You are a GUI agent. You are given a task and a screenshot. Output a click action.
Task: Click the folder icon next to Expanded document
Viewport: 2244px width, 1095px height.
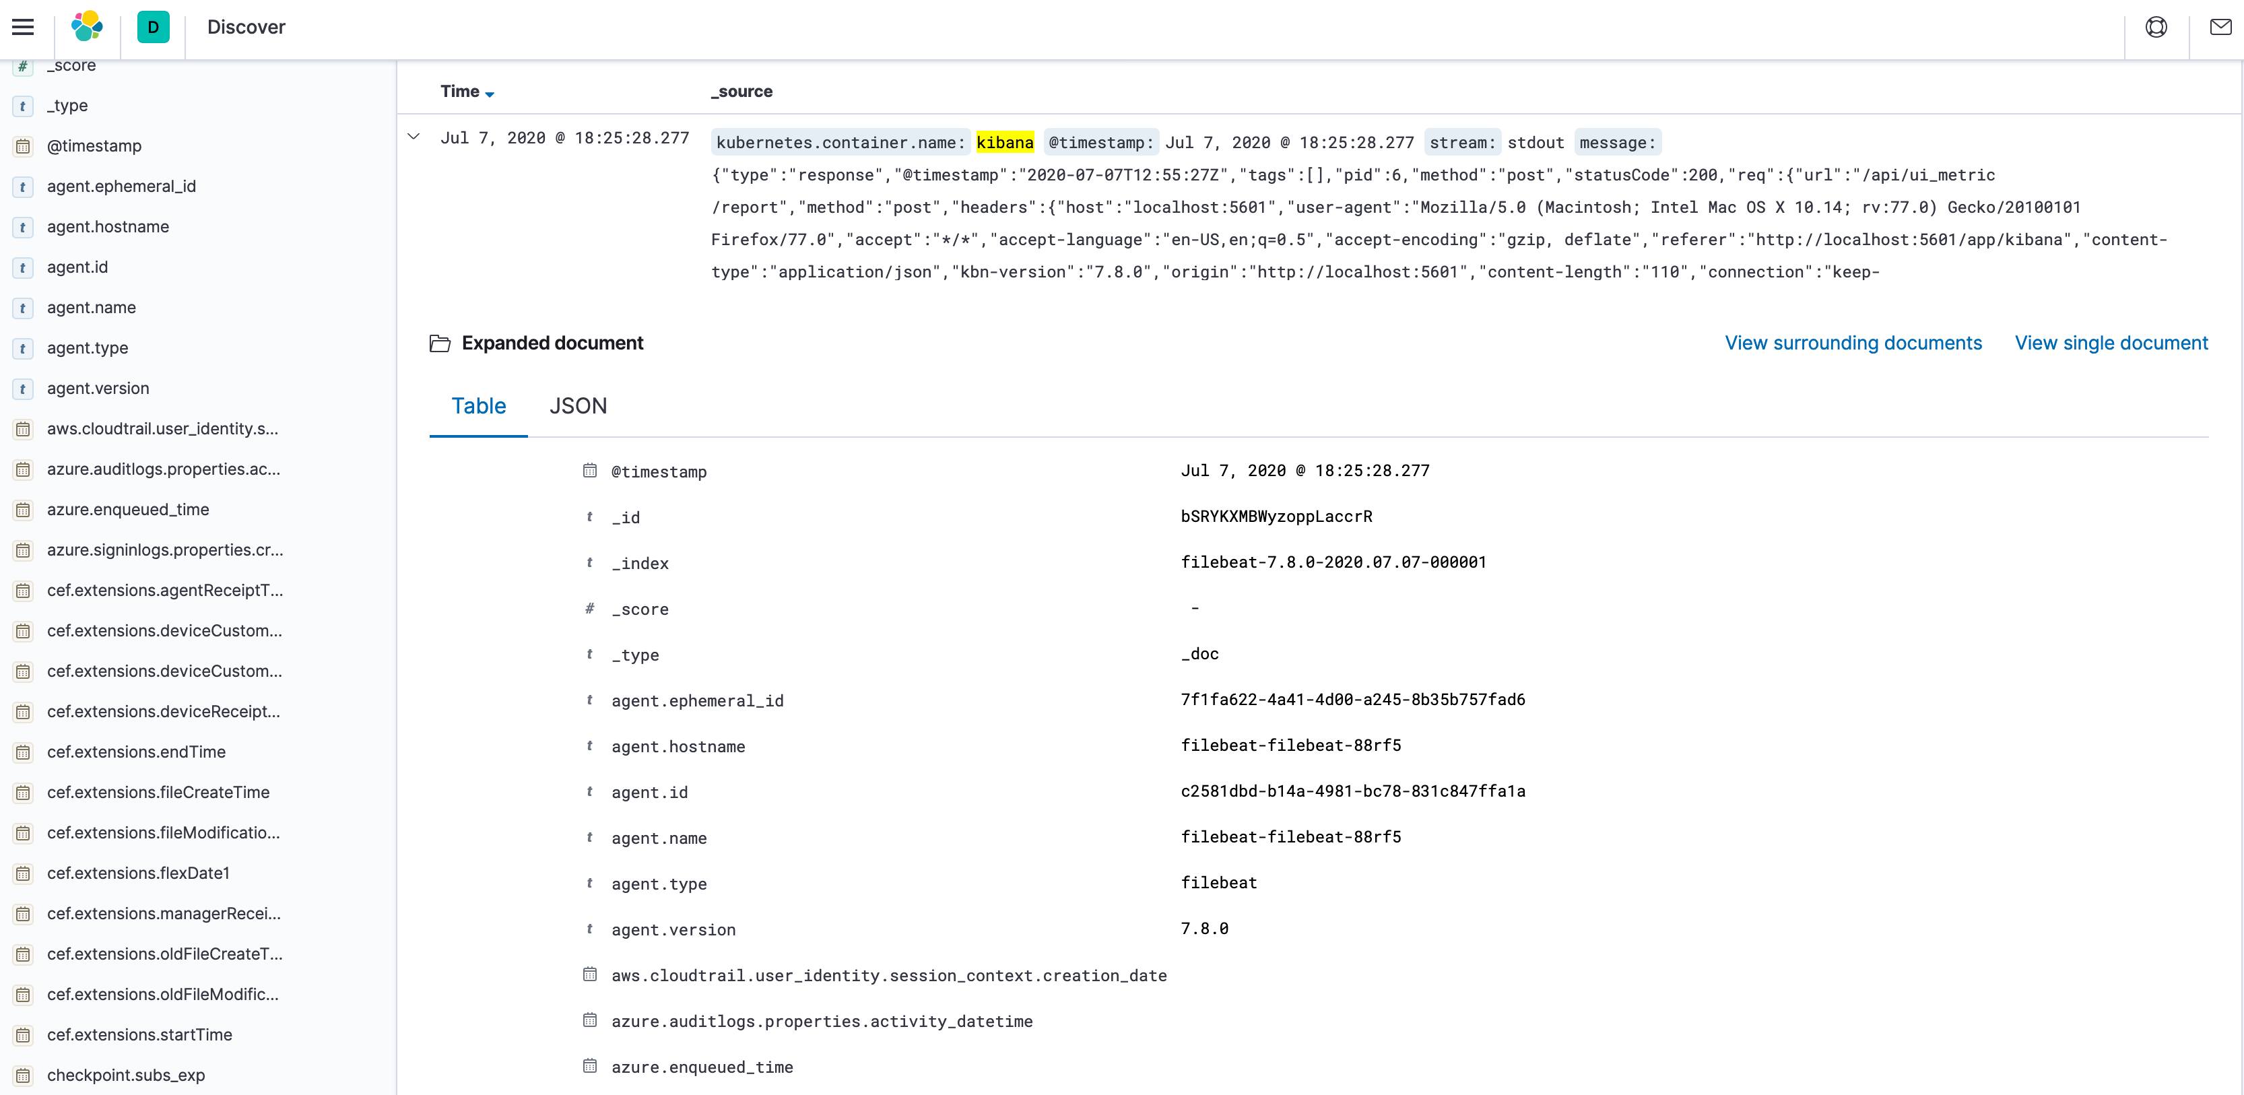pos(440,343)
